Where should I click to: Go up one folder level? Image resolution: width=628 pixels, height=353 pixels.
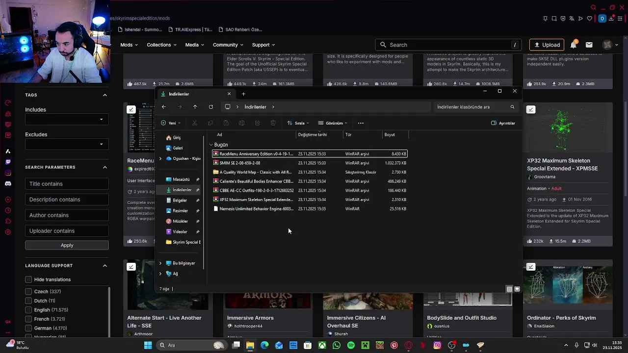click(195, 107)
